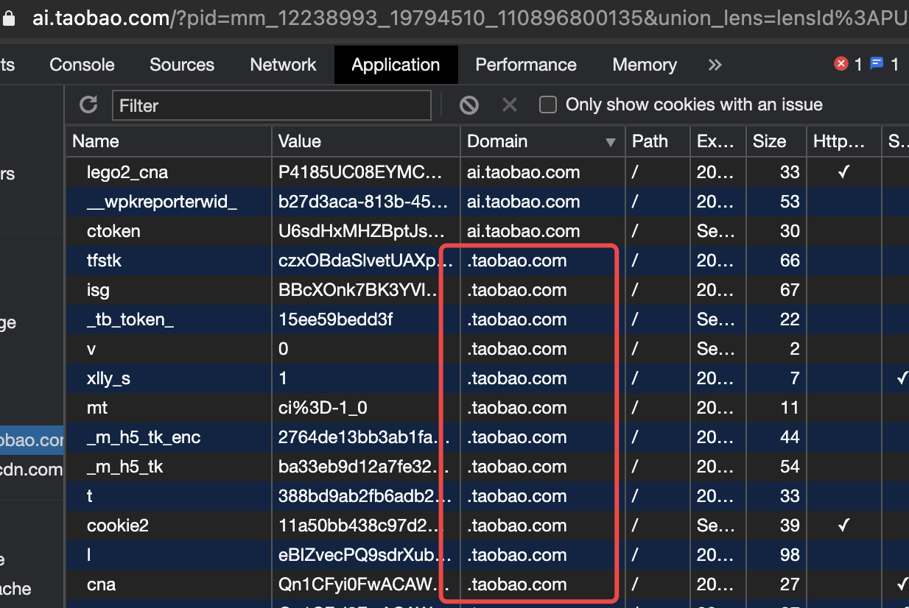Viewport: 909px width, 608px height.
Task: Switch to the Network tab
Action: pyautogui.click(x=283, y=65)
